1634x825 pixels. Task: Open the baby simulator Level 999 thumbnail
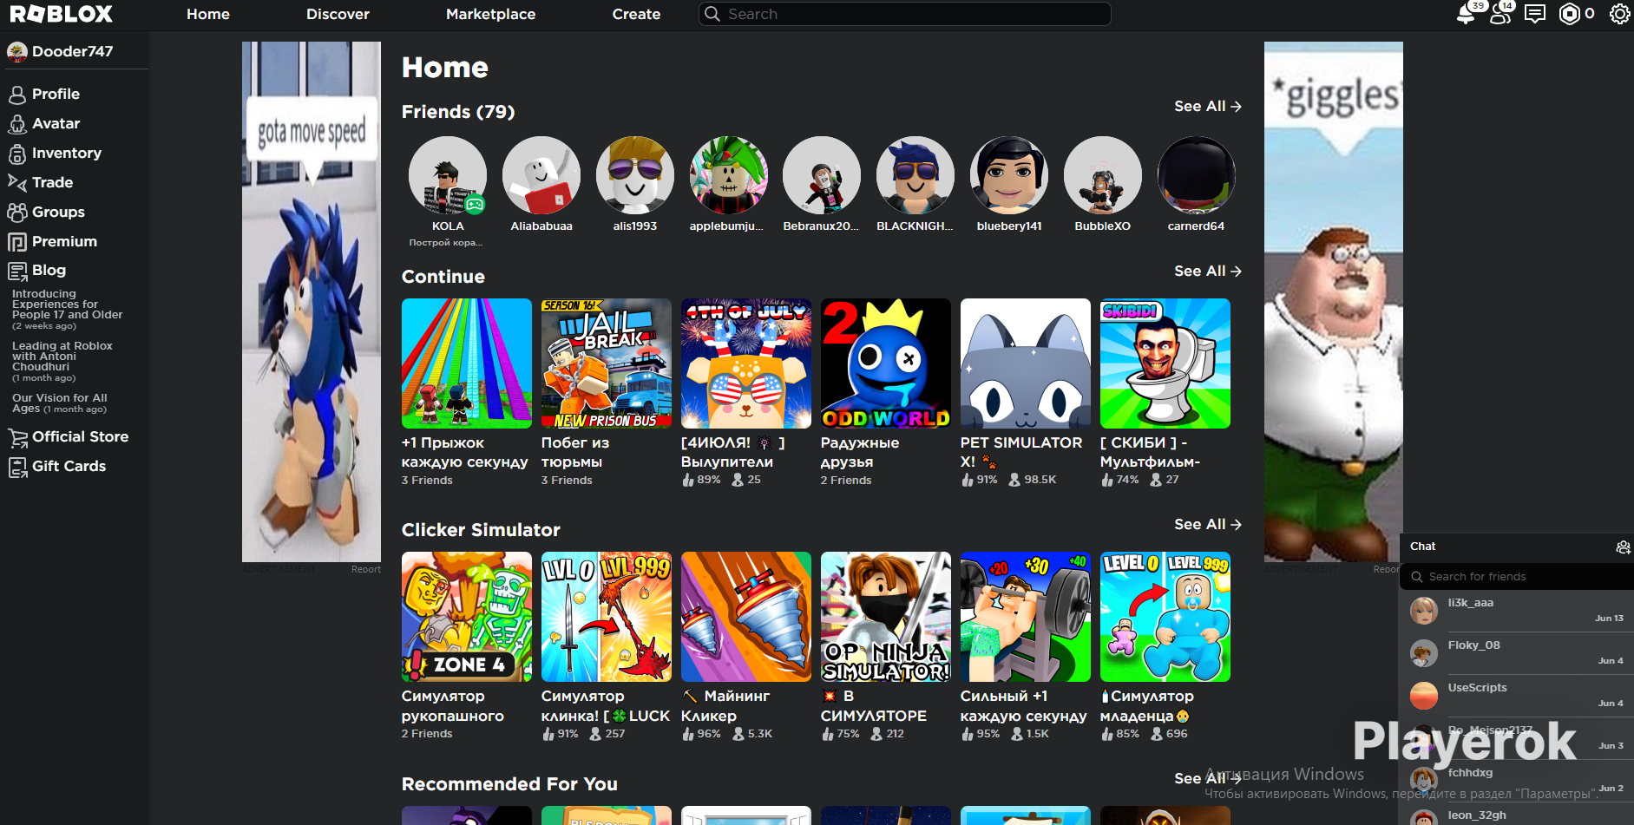point(1165,617)
